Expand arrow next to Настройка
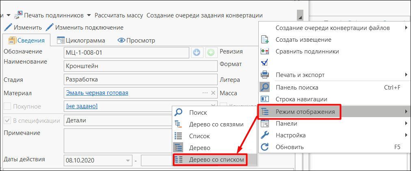Image resolution: width=411 pixels, height=171 pixels. tap(406, 135)
